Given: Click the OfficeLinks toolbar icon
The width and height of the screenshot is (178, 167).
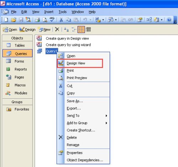Looking at the screenshot, I should 98,20.
